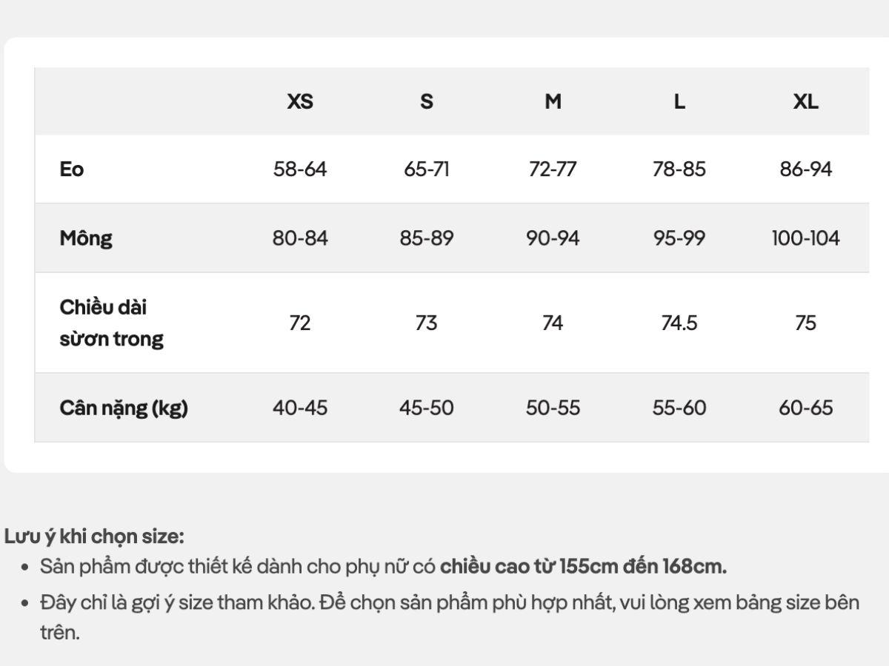Select the Cân nặng (kg) row label
This screenshot has height=666, width=889.
pyautogui.click(x=124, y=408)
